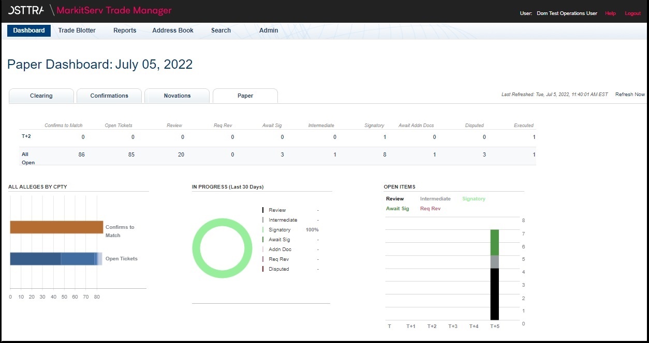The height and width of the screenshot is (343, 649).
Task: Click Intermediate entry in In Progress legend
Action: (x=283, y=220)
